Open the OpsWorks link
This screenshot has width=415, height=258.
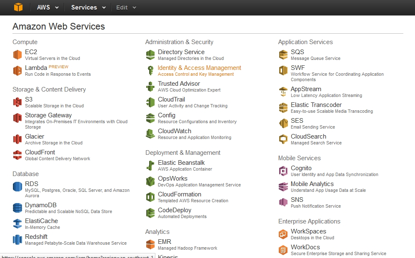pos(172,179)
